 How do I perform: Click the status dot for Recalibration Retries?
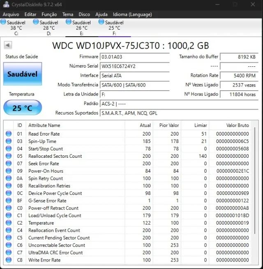coord(9,186)
